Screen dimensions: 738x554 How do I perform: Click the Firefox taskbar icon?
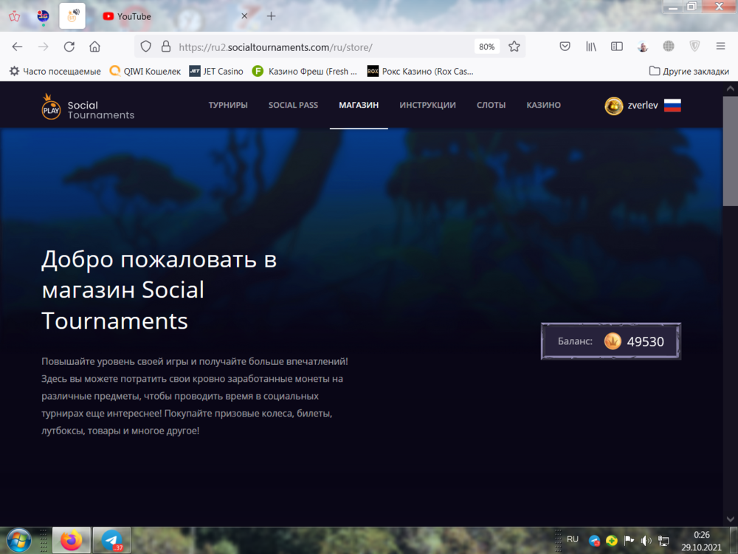pyautogui.click(x=71, y=540)
